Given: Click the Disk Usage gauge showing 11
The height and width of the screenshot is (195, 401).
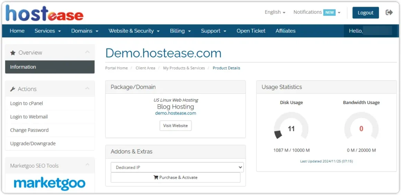Looking at the screenshot, I should tap(291, 126).
